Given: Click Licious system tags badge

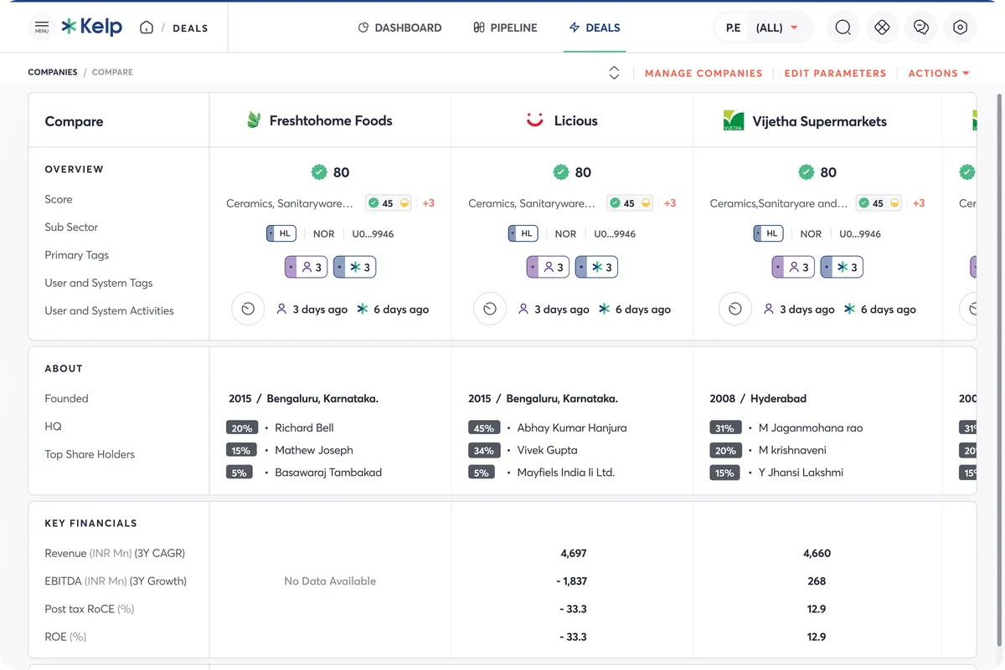Looking at the screenshot, I should pyautogui.click(x=597, y=267).
